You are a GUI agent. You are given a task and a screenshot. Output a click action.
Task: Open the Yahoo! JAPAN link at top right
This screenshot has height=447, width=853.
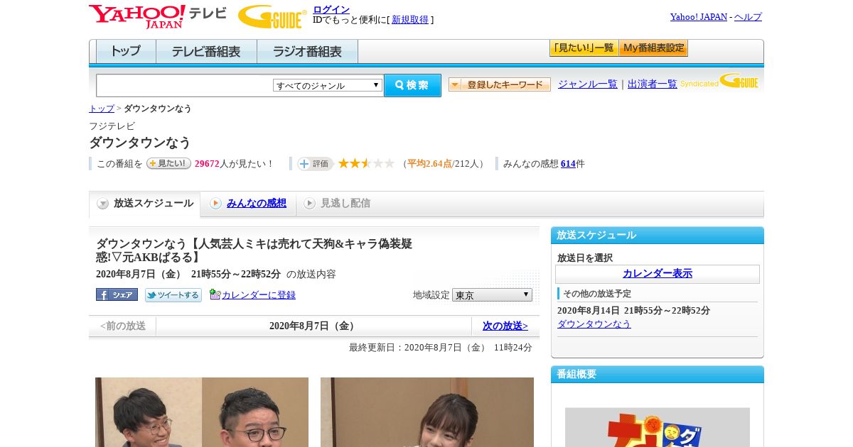(699, 16)
